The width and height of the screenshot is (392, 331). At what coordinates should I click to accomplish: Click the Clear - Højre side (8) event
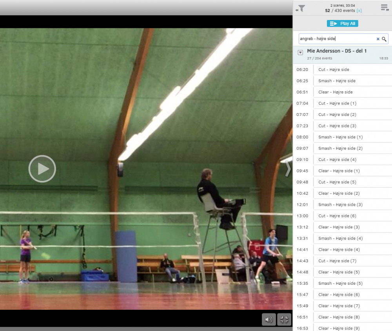pyautogui.click(x=339, y=317)
